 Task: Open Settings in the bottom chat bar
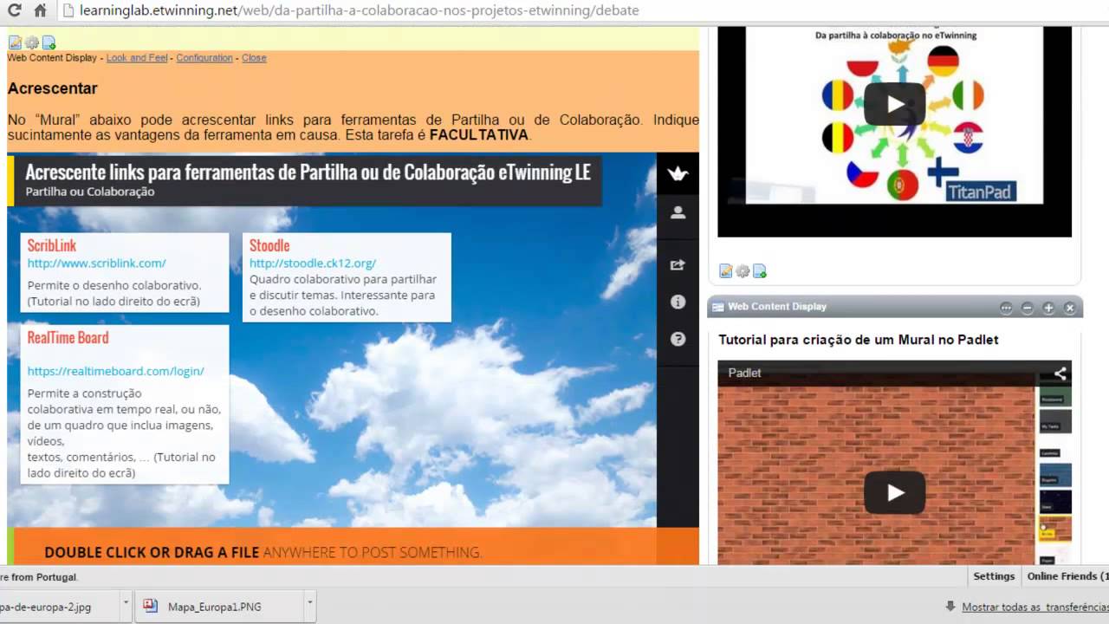(994, 576)
